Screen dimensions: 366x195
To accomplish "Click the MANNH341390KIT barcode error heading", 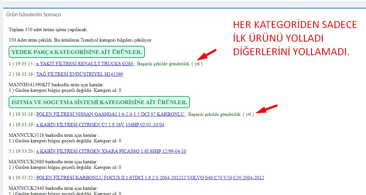I will point(56,85).
